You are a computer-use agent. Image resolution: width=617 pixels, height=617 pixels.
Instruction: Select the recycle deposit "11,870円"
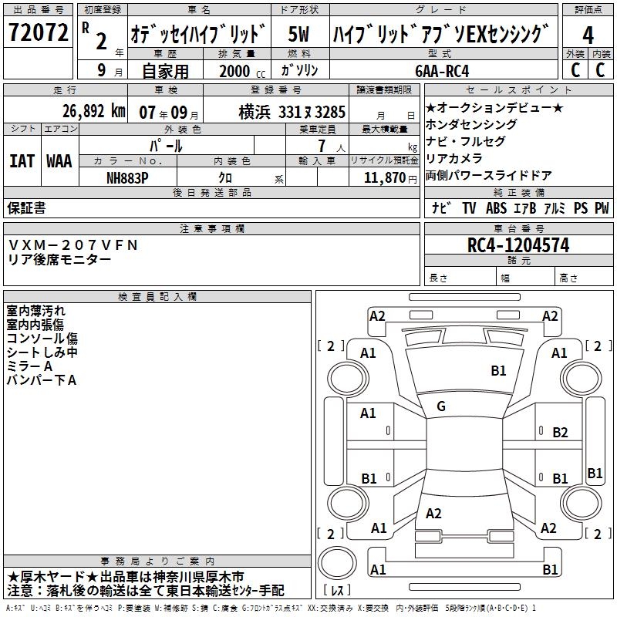coord(390,178)
